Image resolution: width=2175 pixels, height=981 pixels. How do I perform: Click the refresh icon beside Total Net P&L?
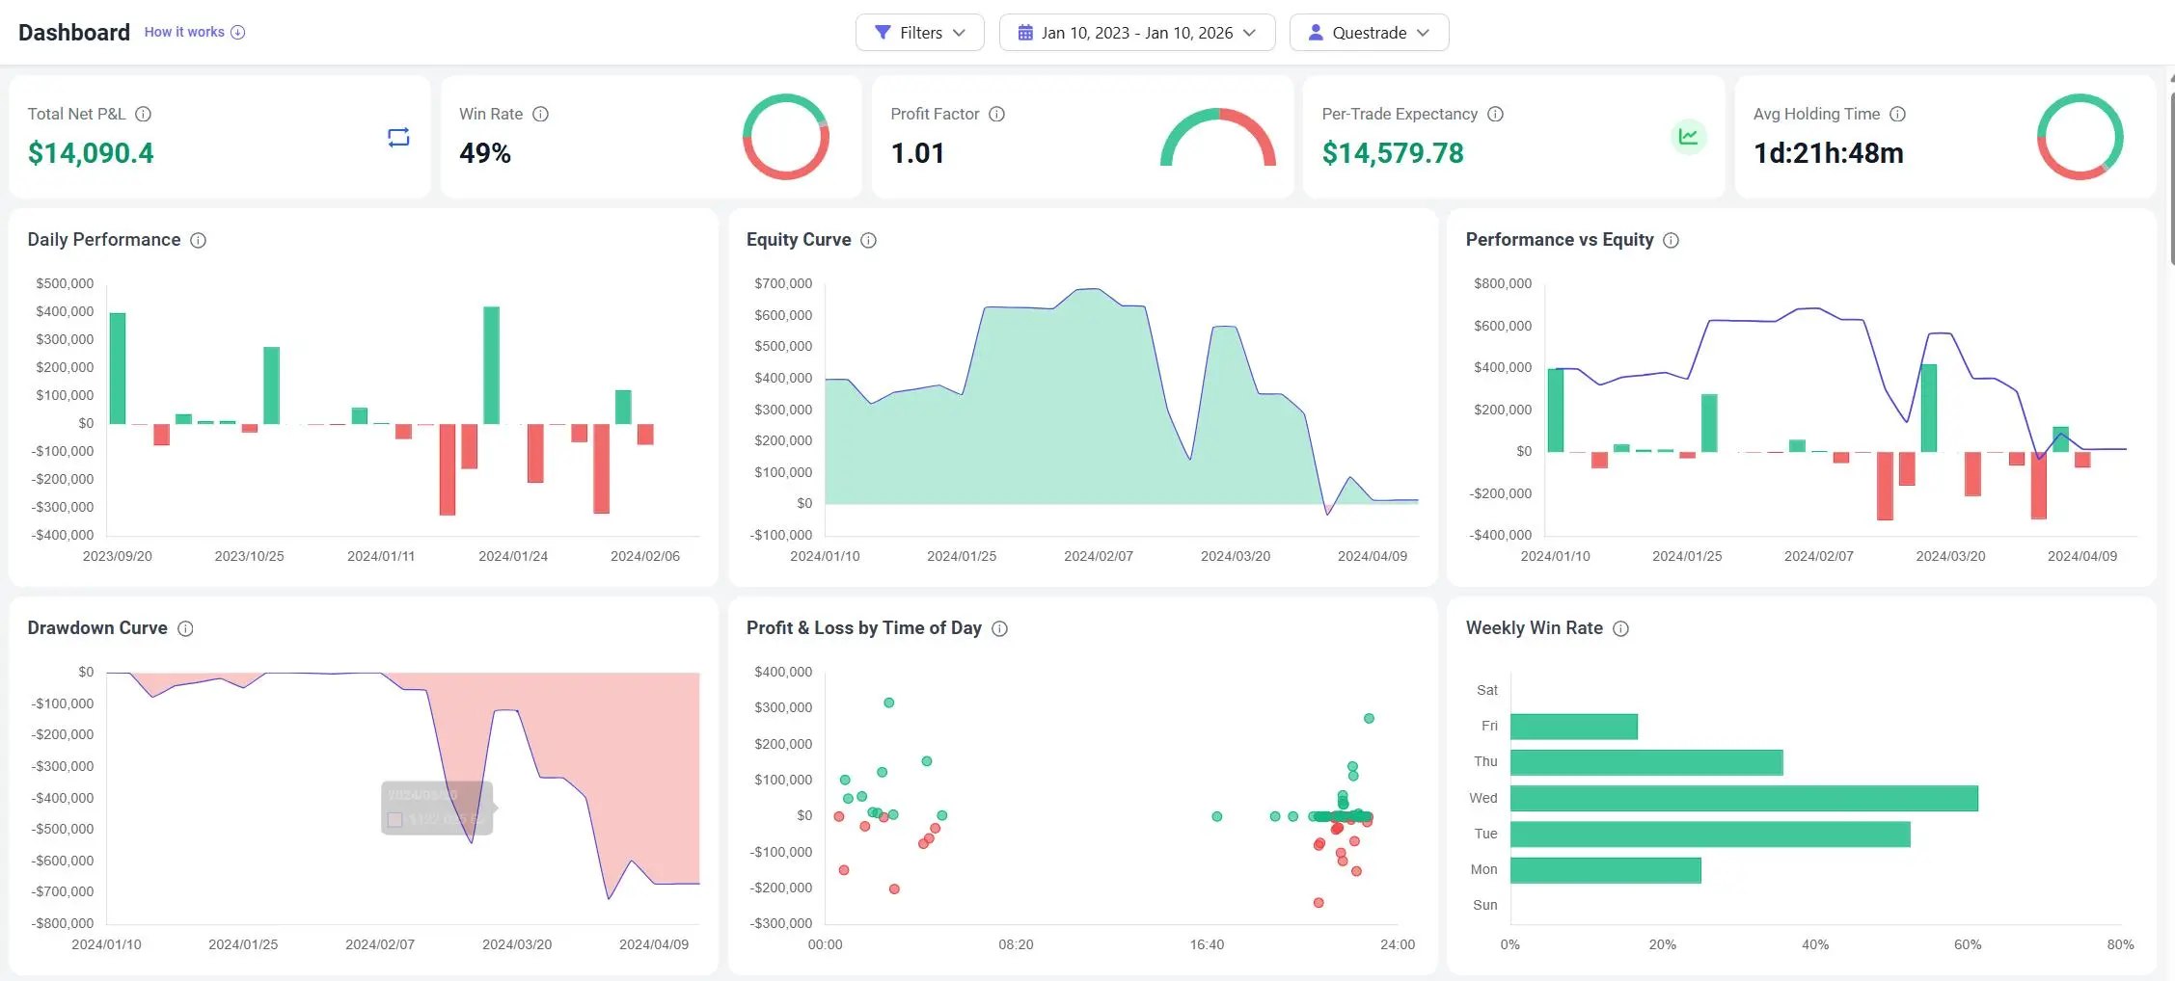coord(398,137)
